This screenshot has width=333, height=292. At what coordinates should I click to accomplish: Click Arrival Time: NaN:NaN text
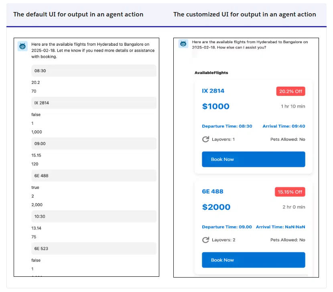pos(280,227)
